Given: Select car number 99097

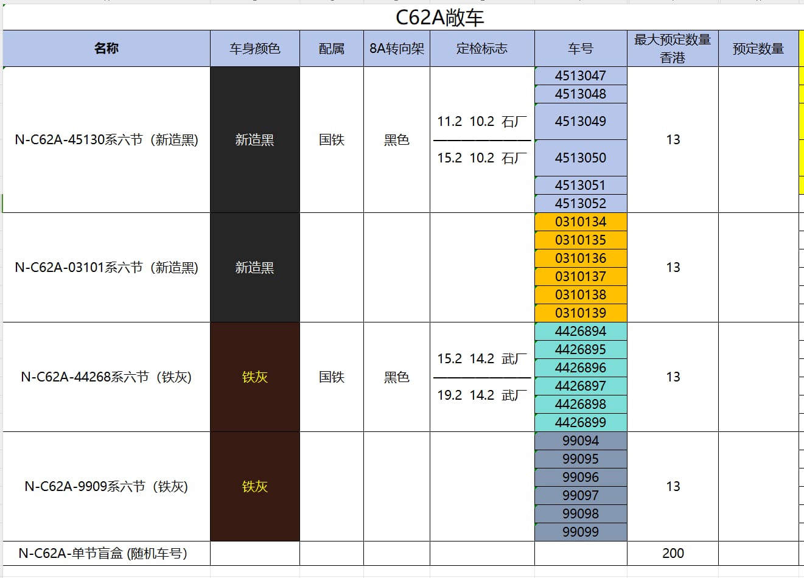Looking at the screenshot, I should tap(581, 496).
